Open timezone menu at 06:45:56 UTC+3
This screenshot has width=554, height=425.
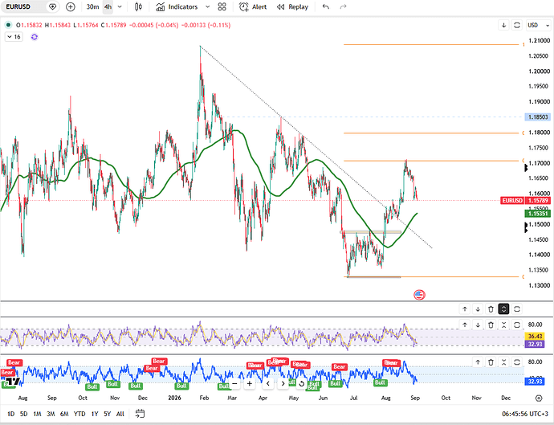point(524,414)
